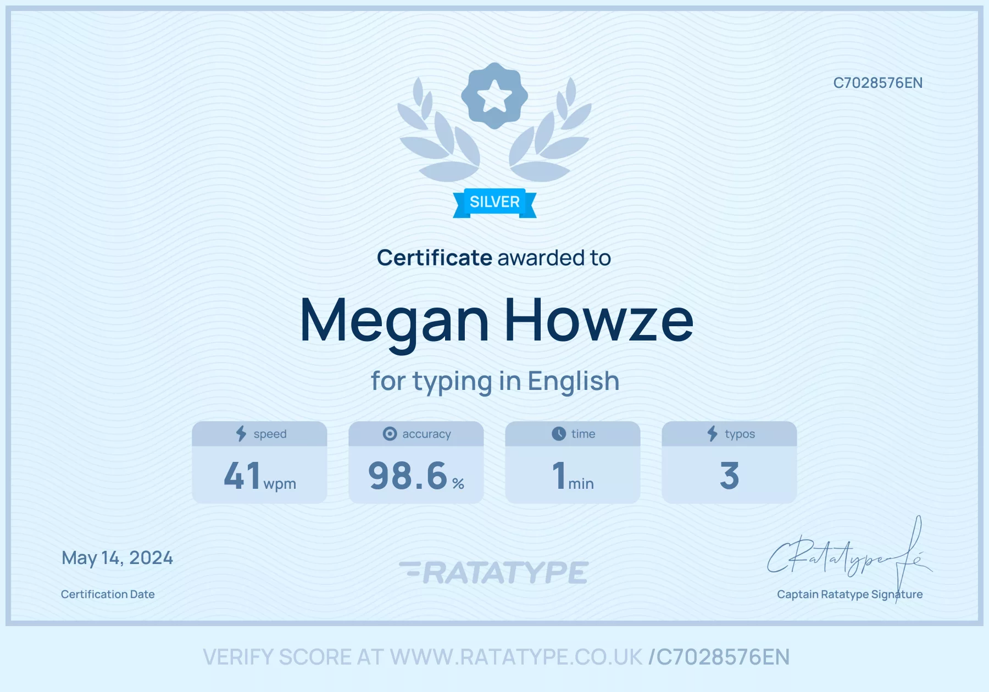Click the 98.6 % accuracy value

(x=416, y=476)
